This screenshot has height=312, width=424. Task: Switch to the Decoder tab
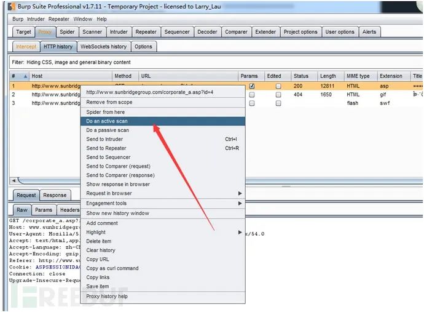[x=208, y=32]
